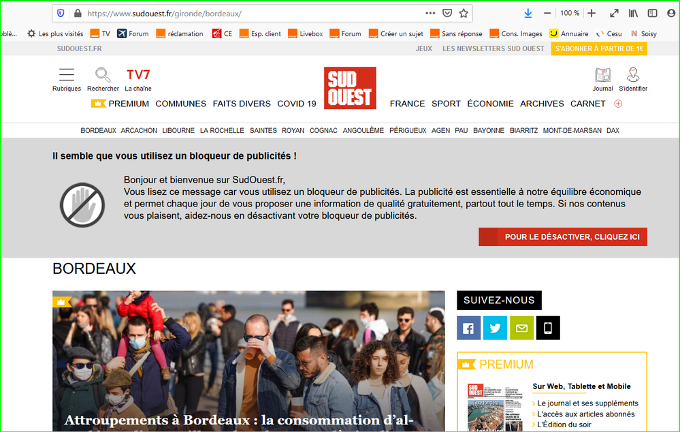
Task: Save page to Pocket
Action: pyautogui.click(x=447, y=13)
